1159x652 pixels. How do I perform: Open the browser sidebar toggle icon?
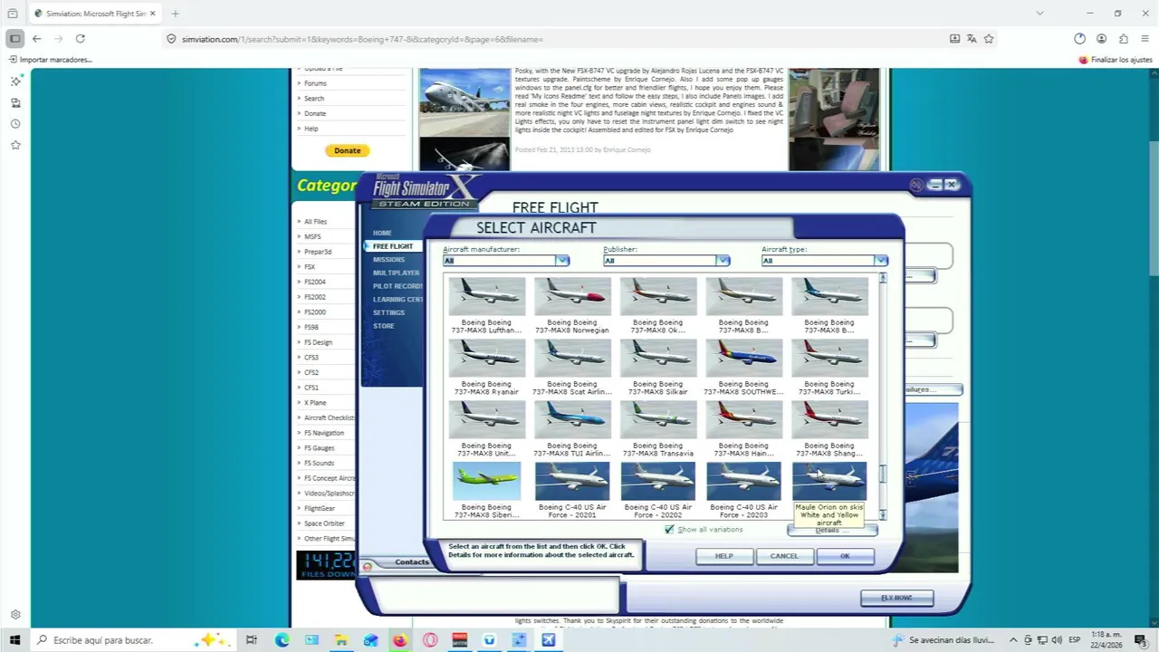14,39
